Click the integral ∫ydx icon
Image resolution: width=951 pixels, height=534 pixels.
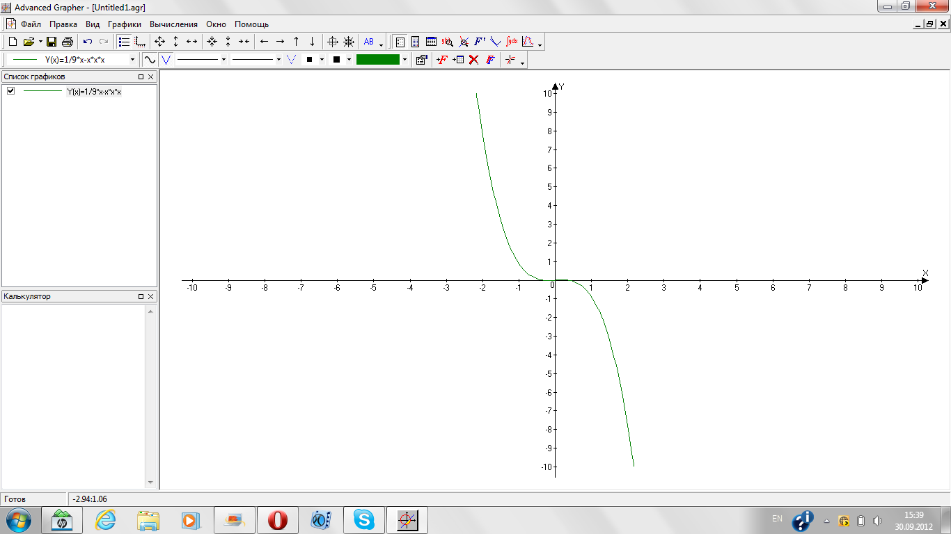[512, 42]
